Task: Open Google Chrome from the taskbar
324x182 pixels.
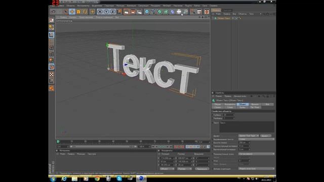Action: (97, 178)
